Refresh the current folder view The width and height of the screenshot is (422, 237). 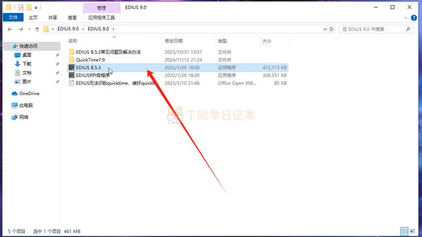pos(332,29)
